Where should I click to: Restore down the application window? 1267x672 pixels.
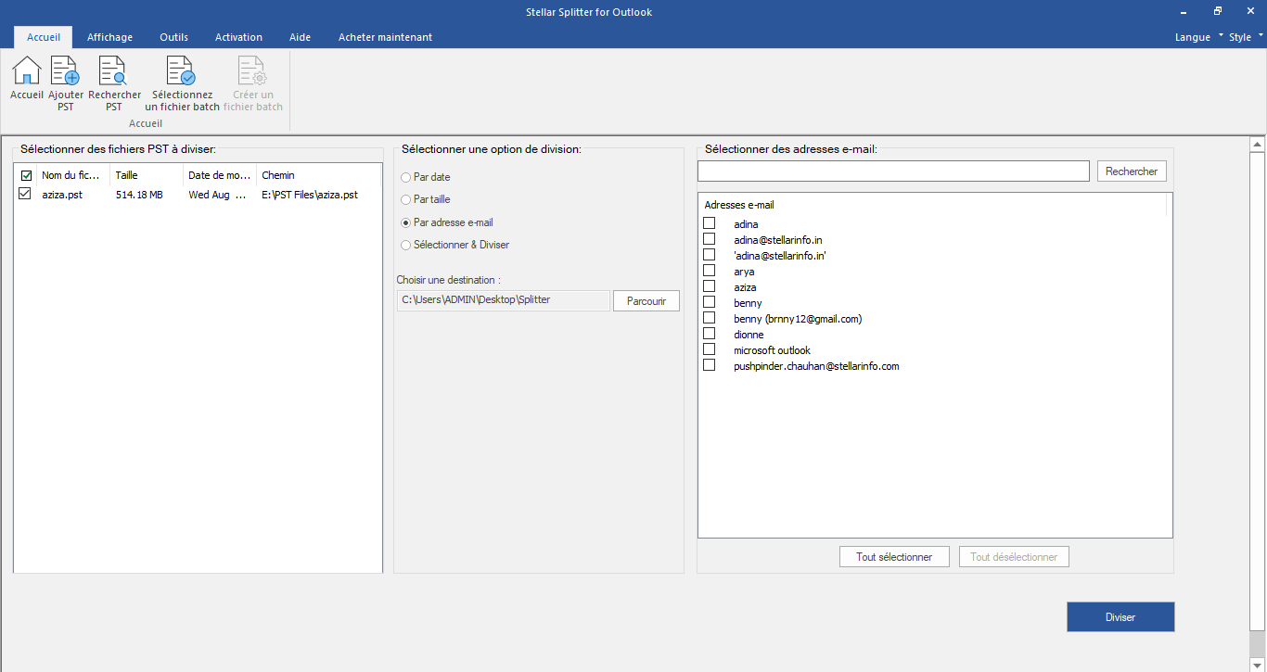1218,11
